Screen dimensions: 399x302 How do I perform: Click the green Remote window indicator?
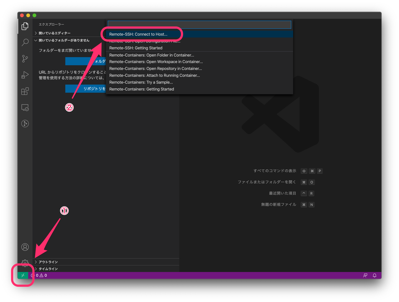click(x=23, y=275)
